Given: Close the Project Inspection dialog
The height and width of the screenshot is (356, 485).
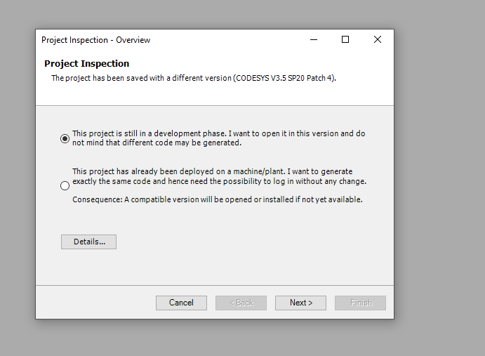Looking at the screenshot, I should [378, 39].
